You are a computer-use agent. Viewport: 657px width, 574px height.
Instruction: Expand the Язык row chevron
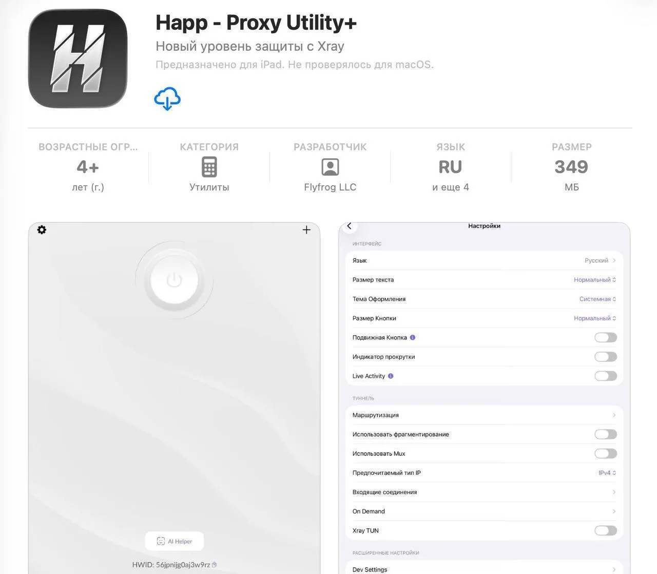point(614,260)
